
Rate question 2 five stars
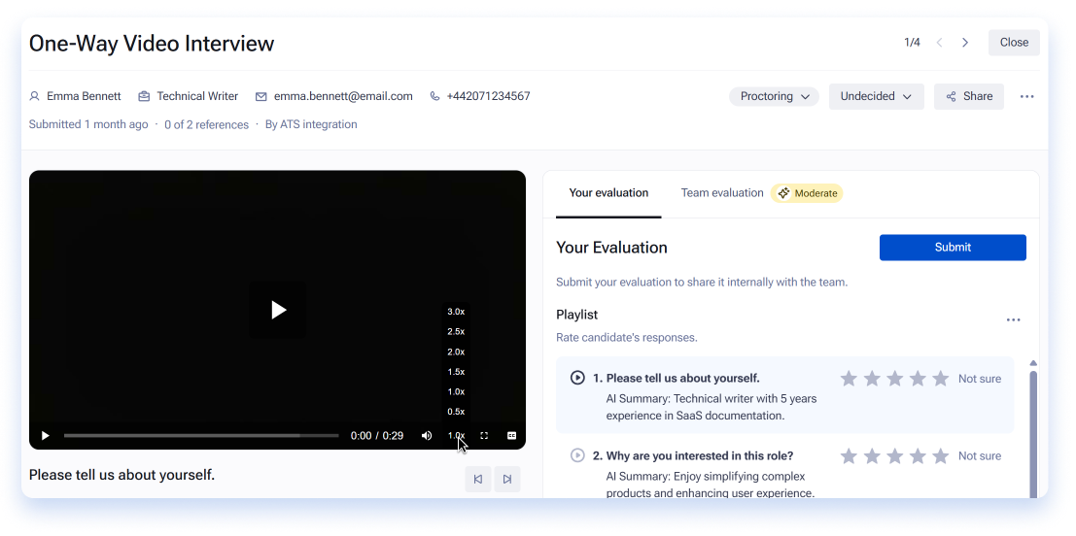(x=941, y=455)
